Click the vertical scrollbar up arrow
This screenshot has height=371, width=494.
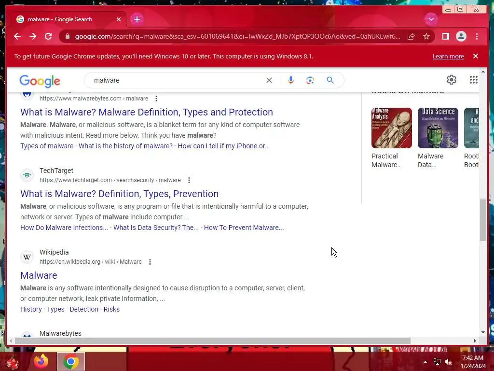coord(483,72)
